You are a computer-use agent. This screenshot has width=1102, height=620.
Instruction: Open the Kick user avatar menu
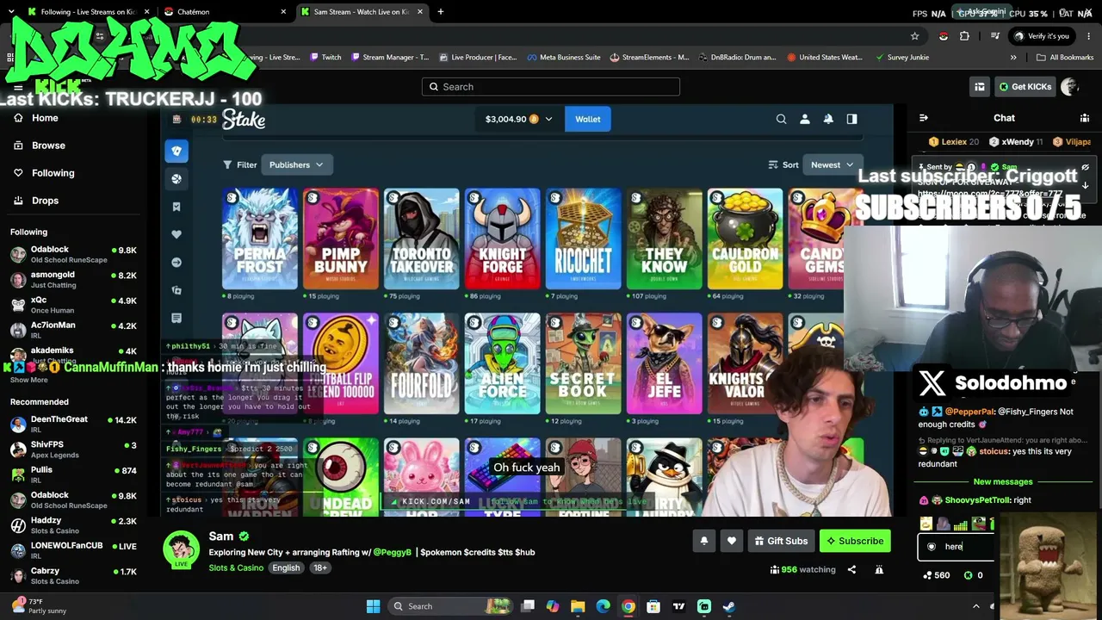coord(1069,86)
